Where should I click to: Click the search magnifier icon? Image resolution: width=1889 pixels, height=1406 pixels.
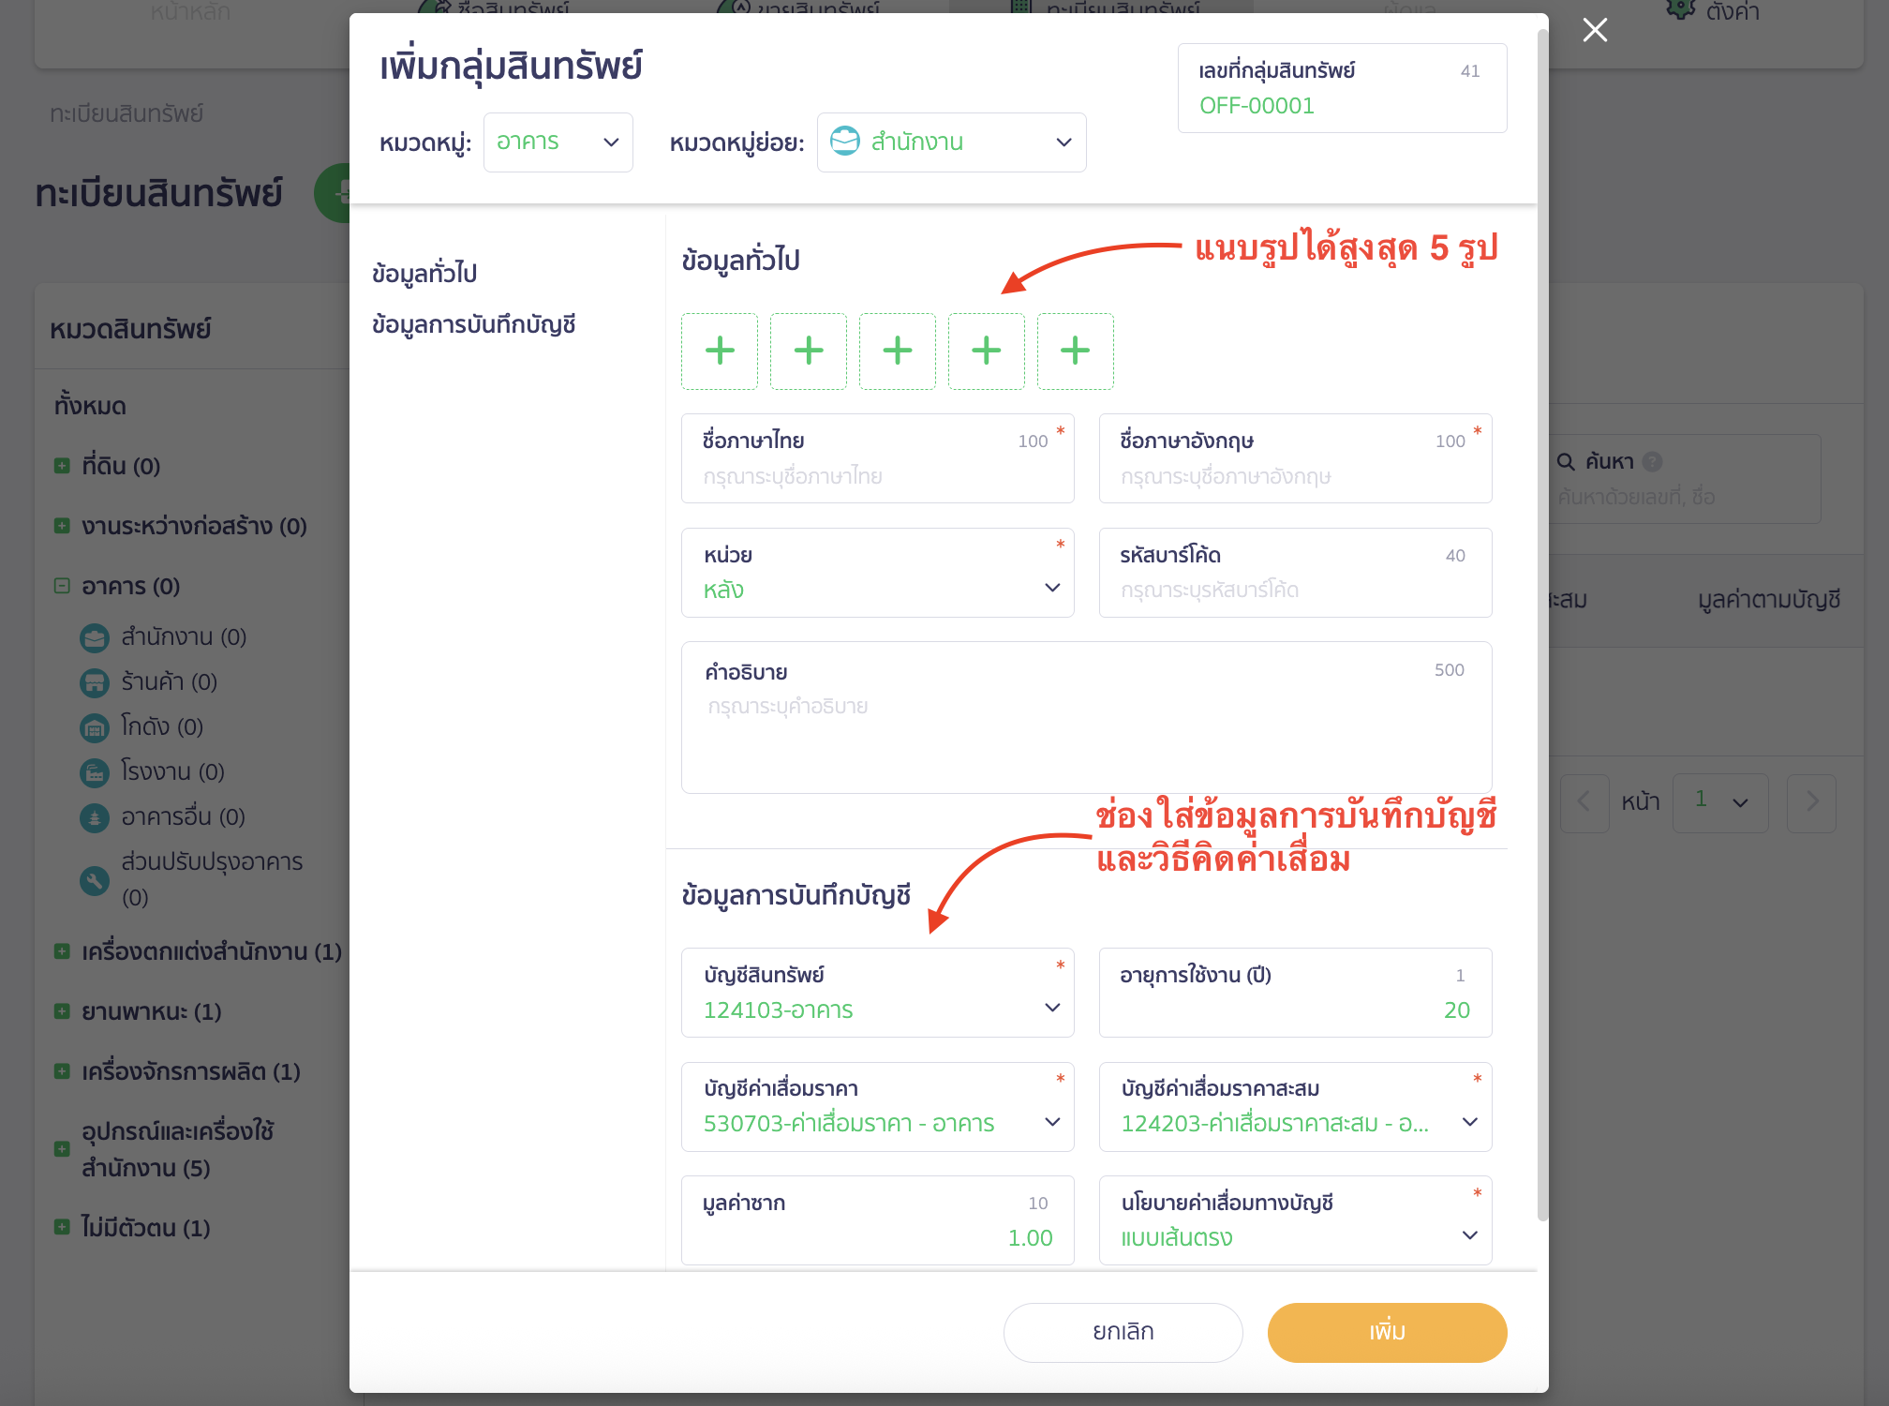1566,461
